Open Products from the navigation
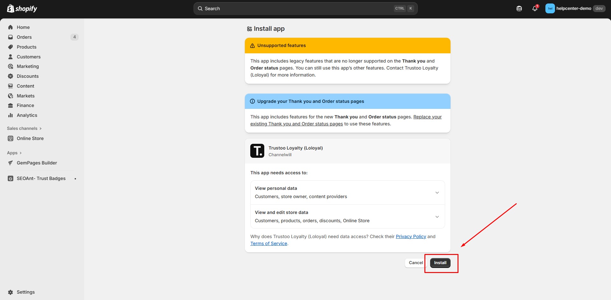The height and width of the screenshot is (300, 611). point(26,47)
